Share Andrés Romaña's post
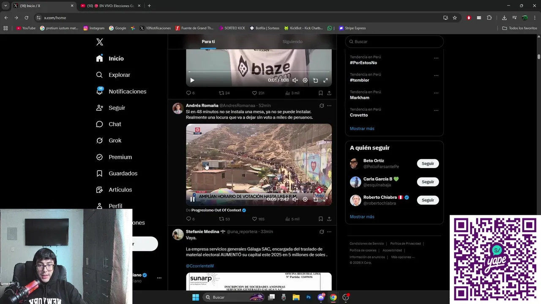 (x=329, y=219)
